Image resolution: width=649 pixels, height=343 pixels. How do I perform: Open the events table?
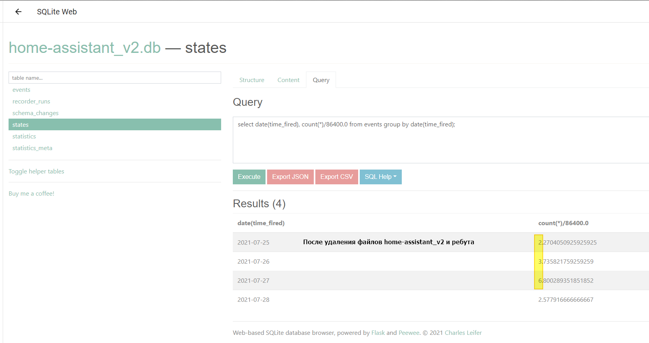(21, 90)
